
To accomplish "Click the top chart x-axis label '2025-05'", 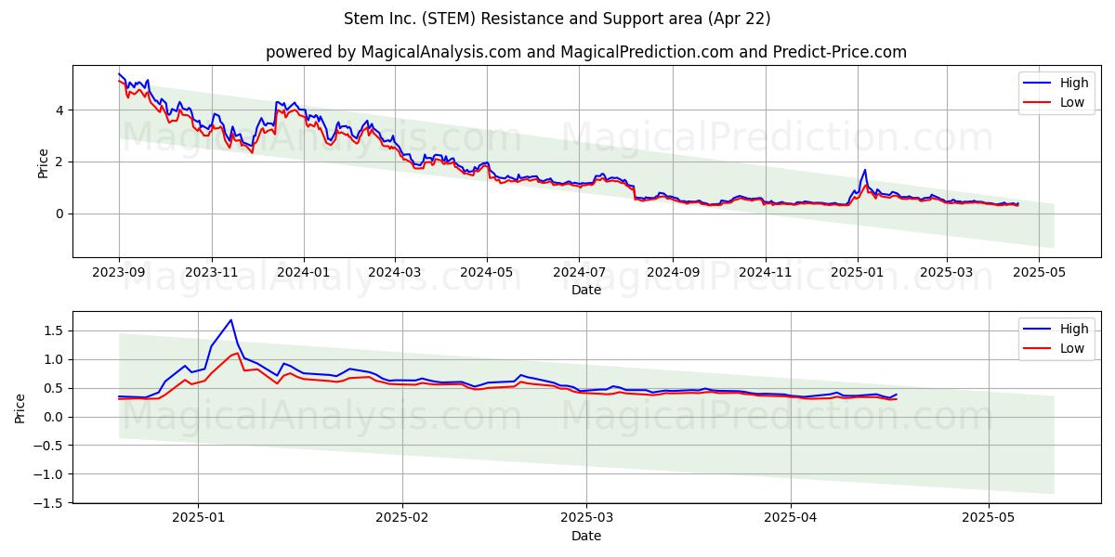I will click(x=1038, y=272).
